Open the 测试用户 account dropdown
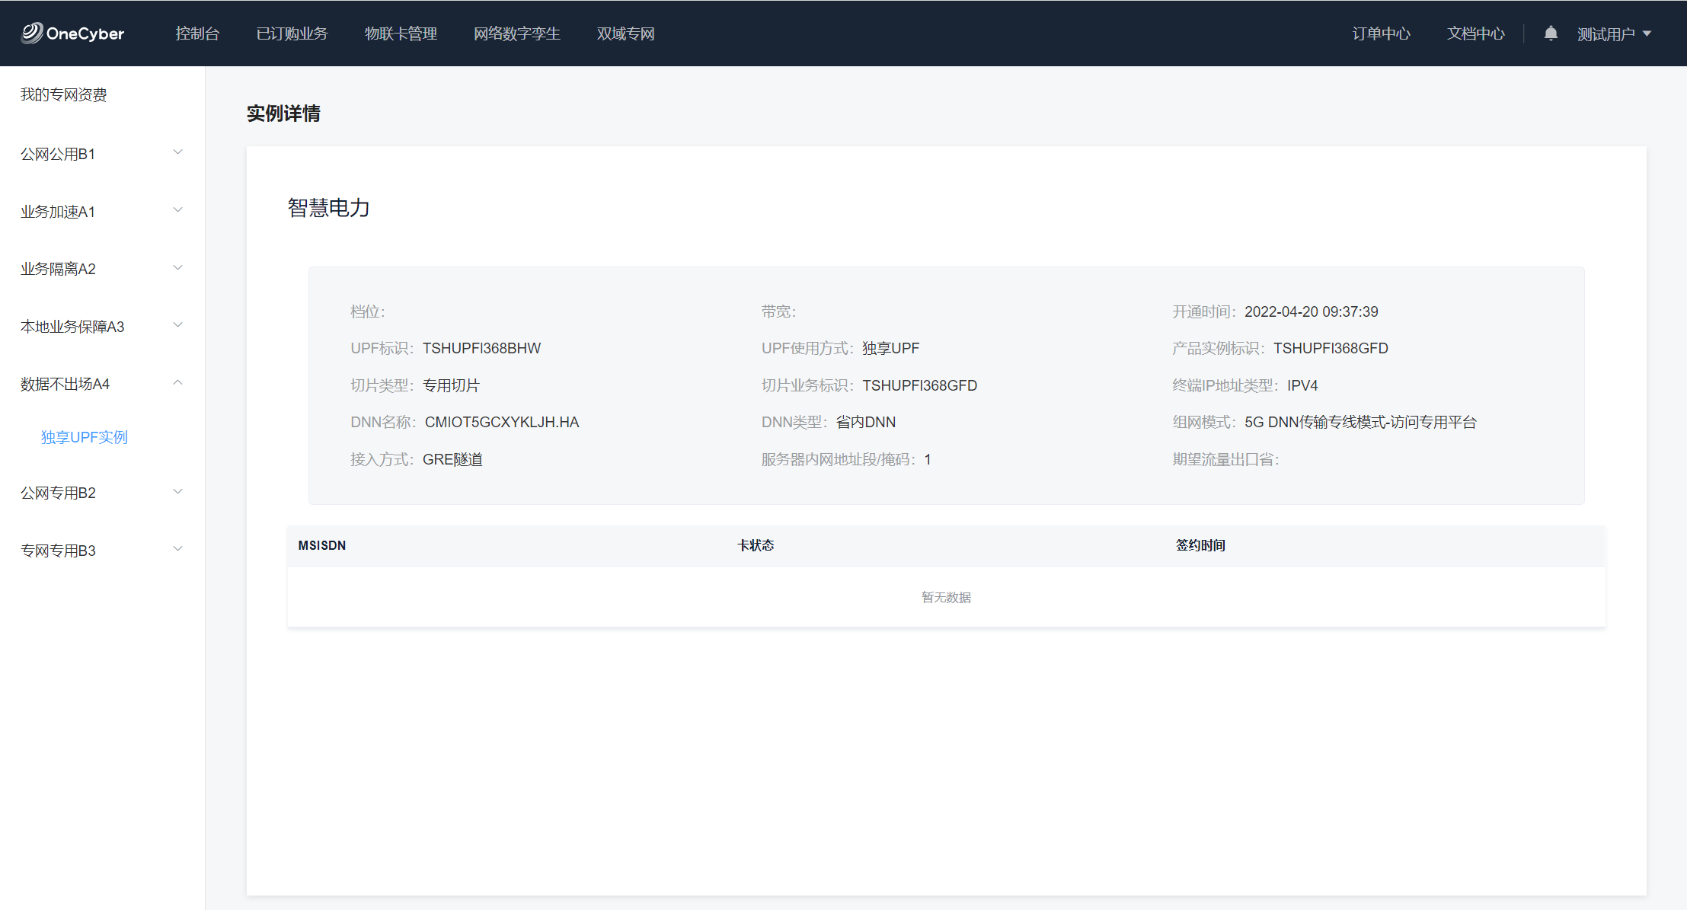Image resolution: width=1687 pixels, height=910 pixels. tap(1613, 34)
